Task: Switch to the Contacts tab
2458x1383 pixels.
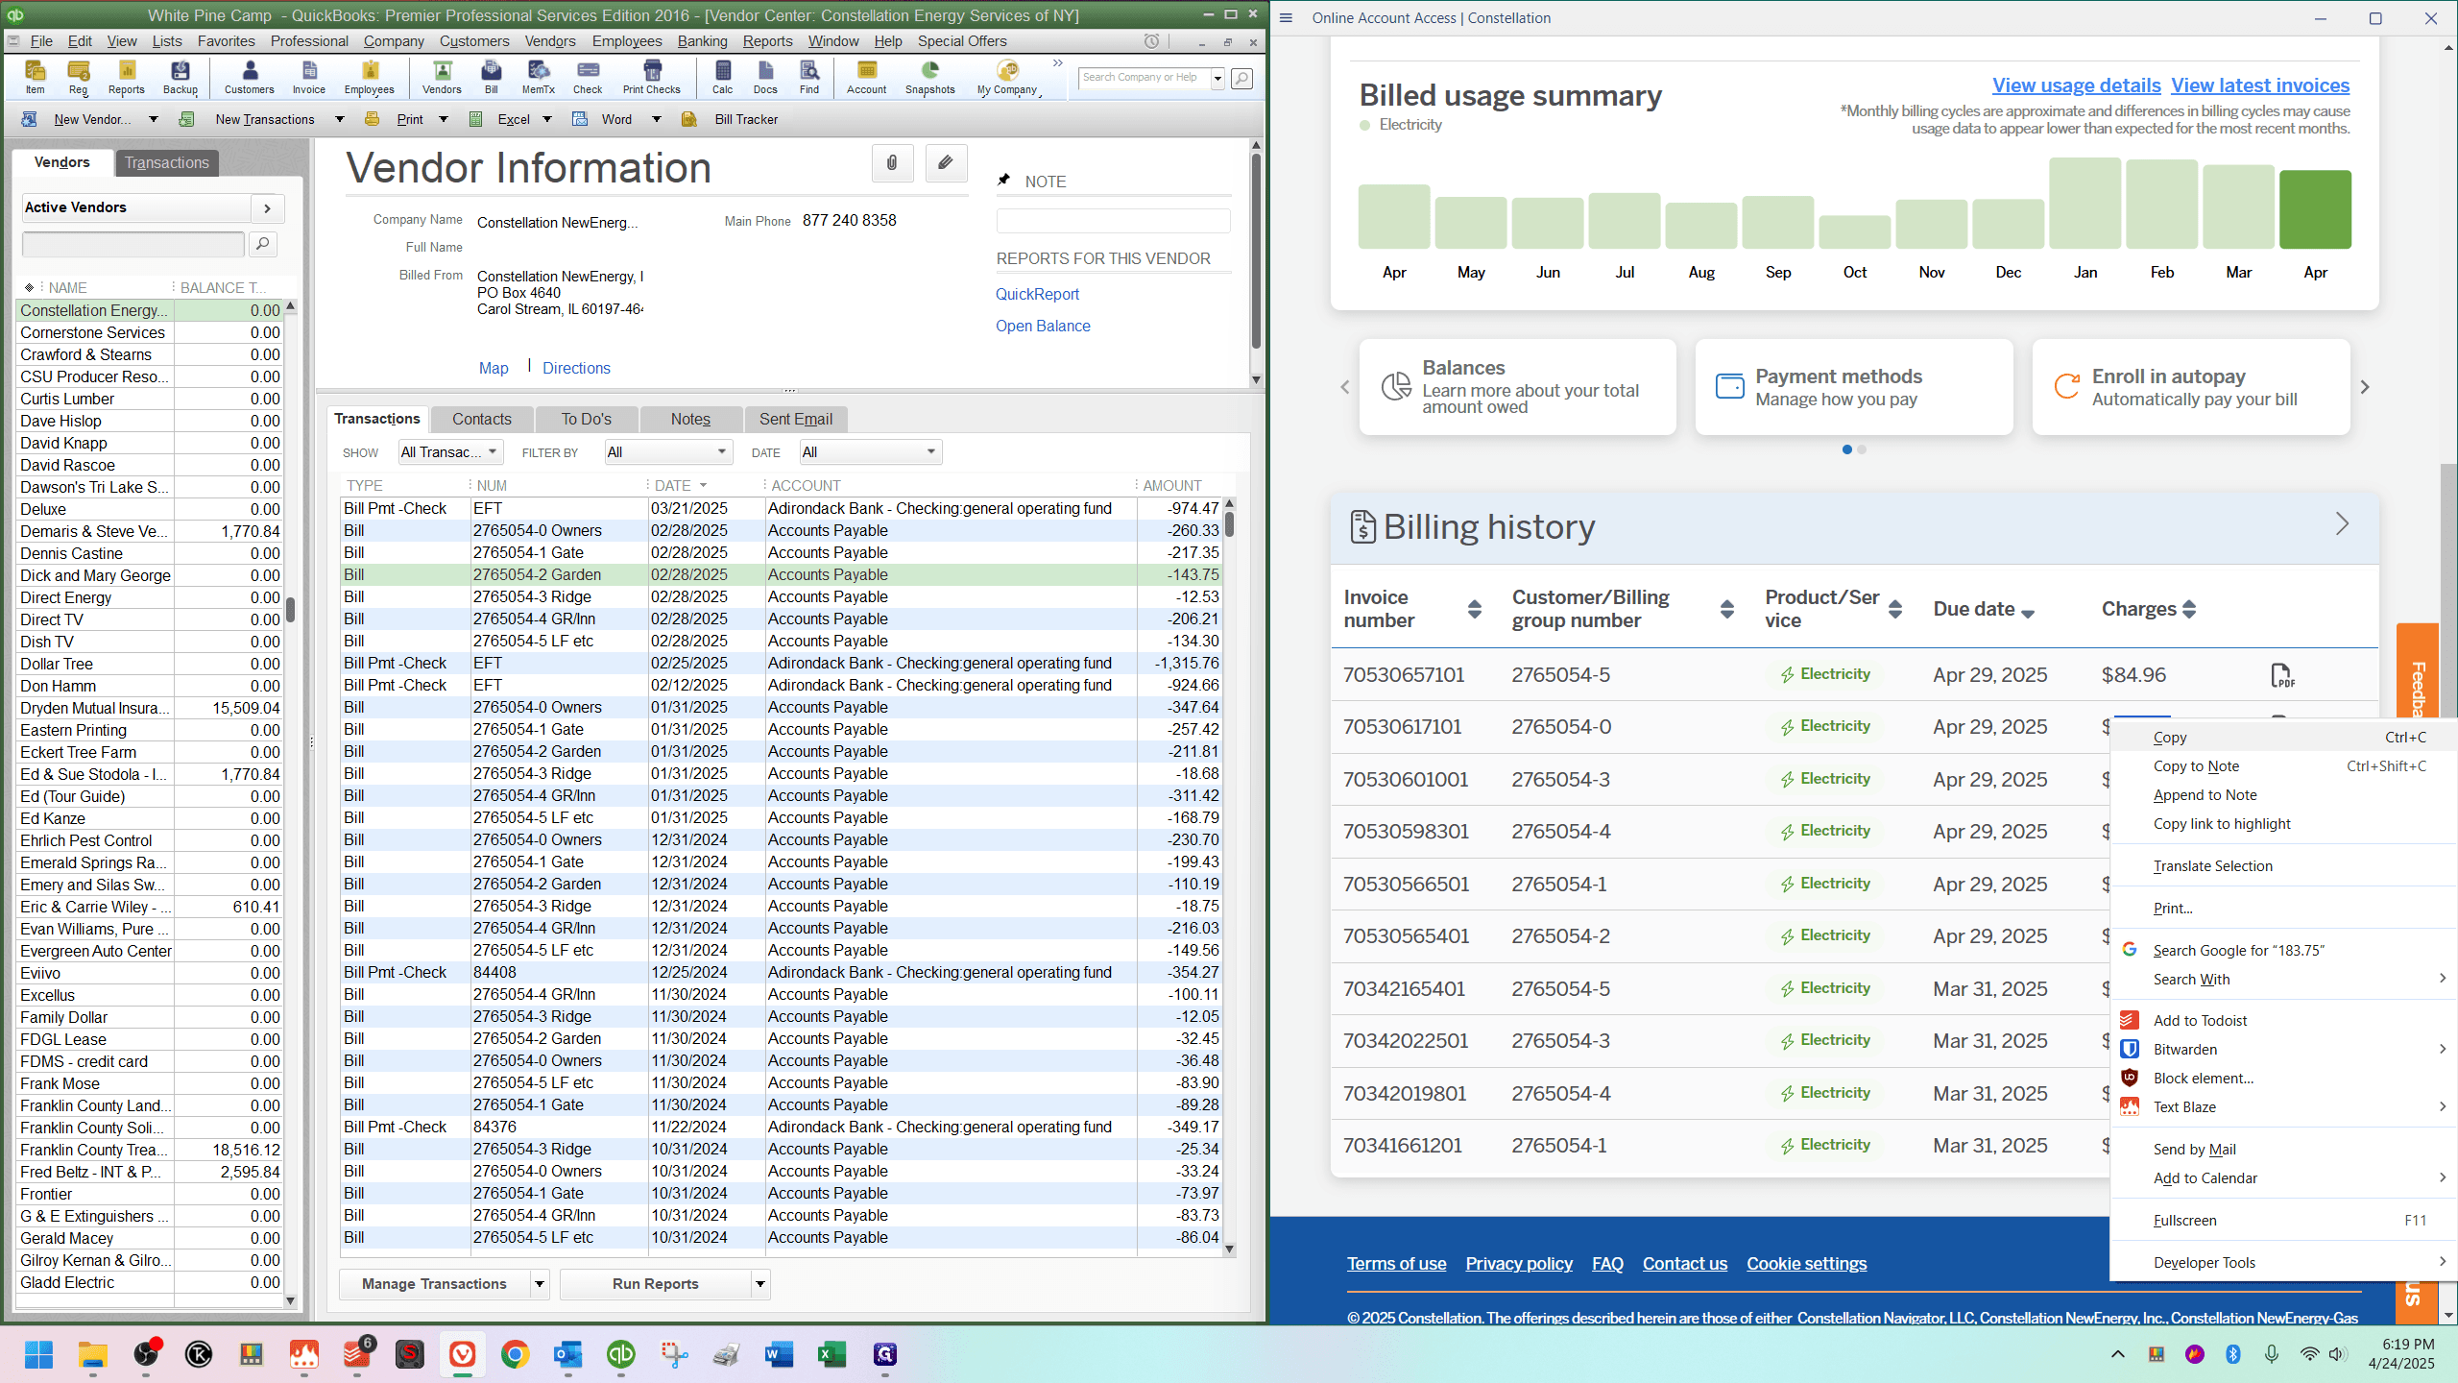Action: (x=482, y=419)
